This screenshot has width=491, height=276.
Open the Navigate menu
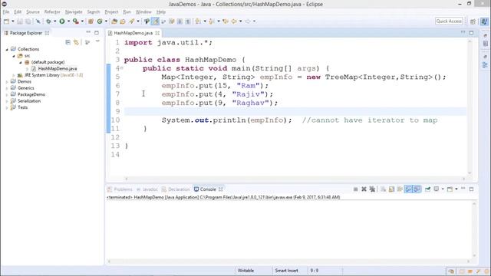click(x=74, y=12)
